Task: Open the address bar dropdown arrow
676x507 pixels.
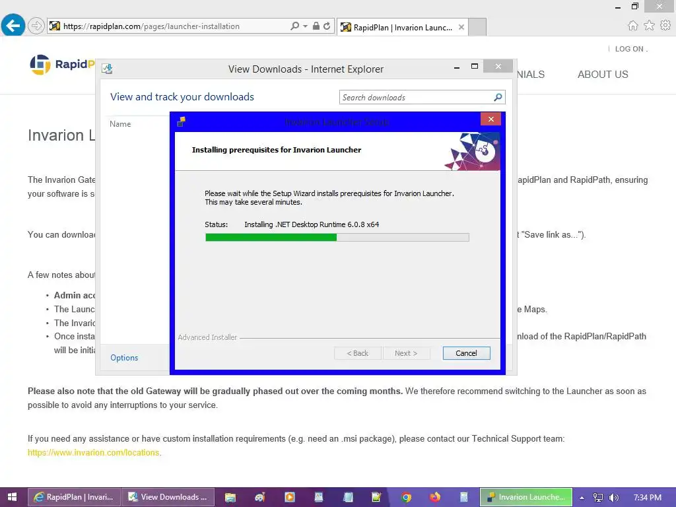Action: [x=305, y=26]
